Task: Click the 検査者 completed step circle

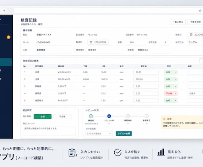Action: (91, 116)
